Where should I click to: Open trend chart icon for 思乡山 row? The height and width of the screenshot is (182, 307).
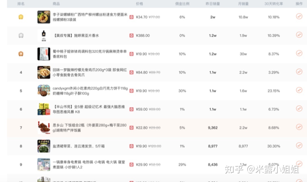(x=299, y=127)
